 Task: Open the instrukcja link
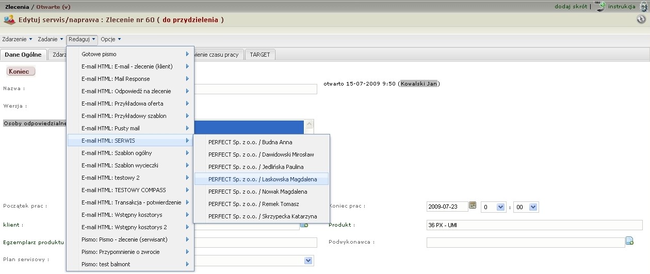tap(622, 7)
